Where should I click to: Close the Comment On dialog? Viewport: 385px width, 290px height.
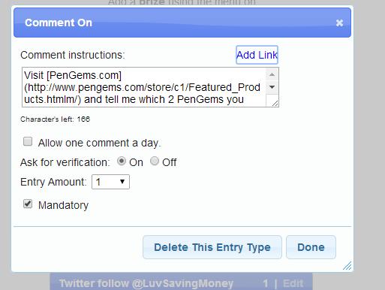339,23
